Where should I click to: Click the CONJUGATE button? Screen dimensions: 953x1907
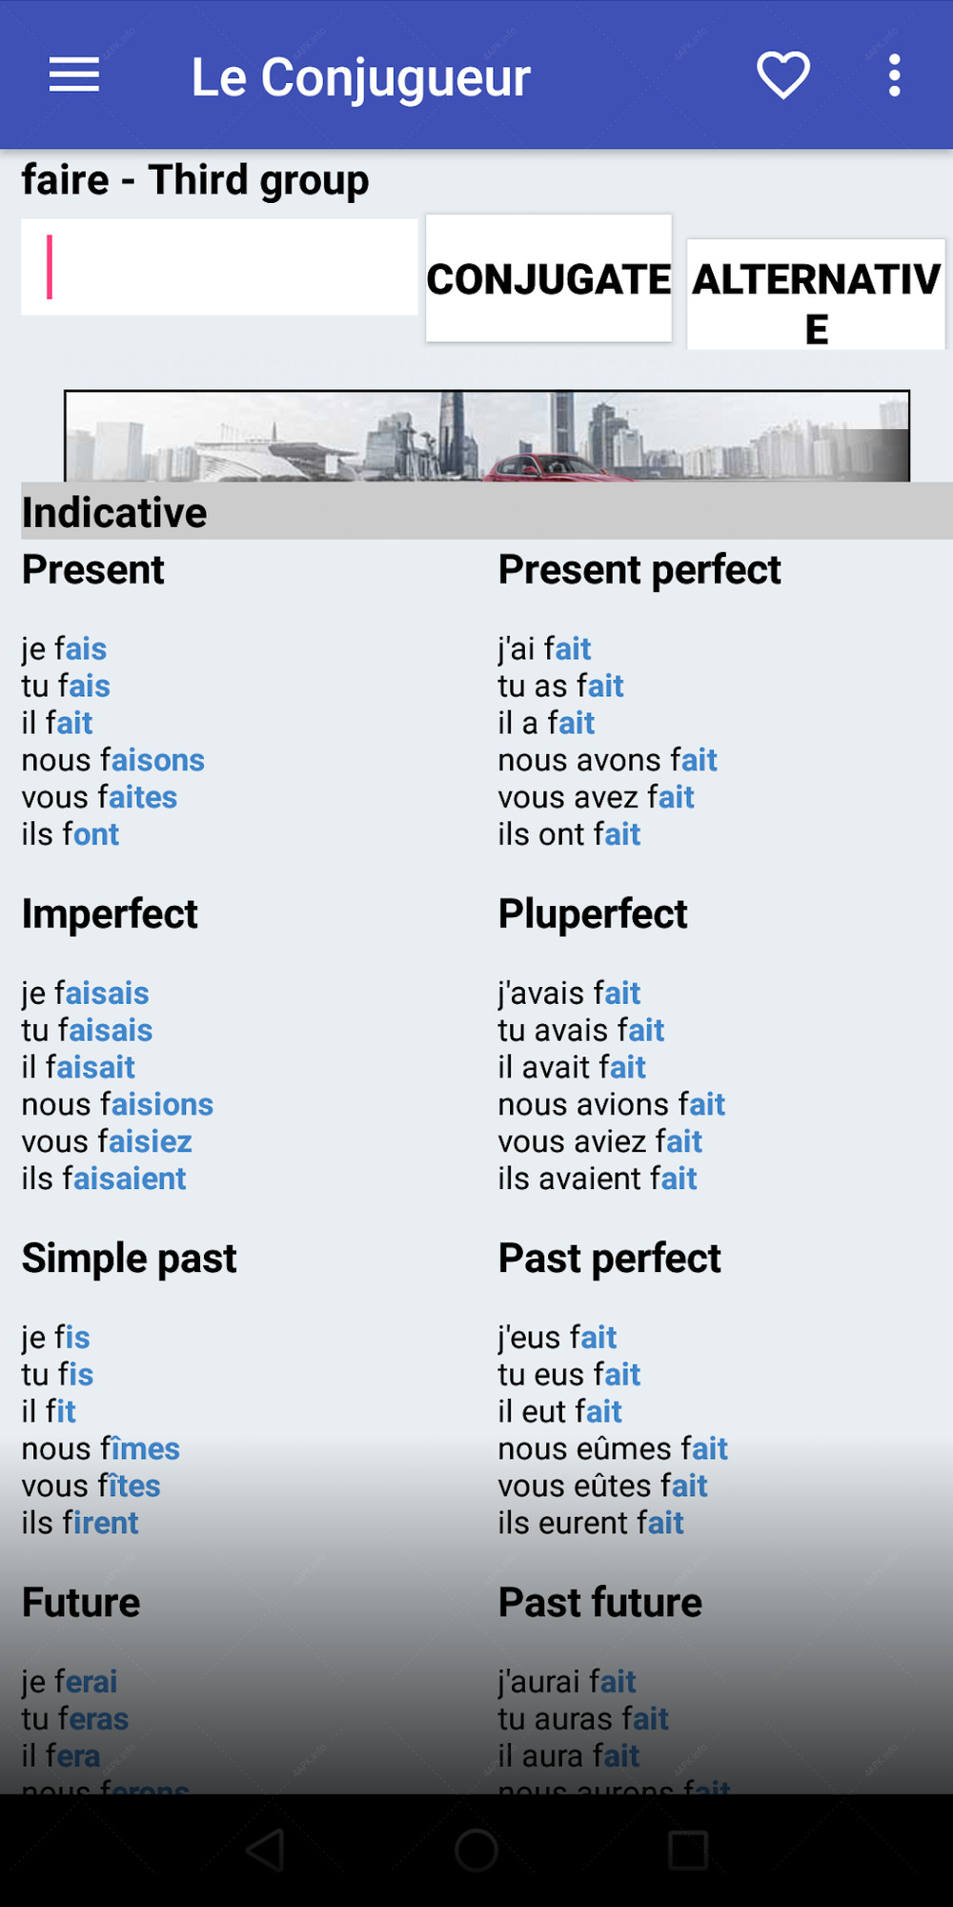[x=549, y=278]
